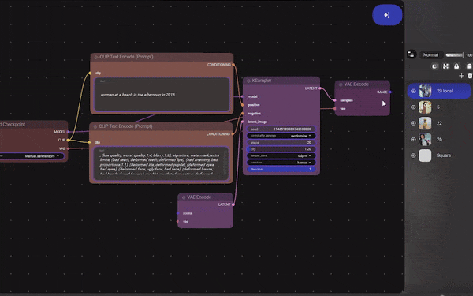This screenshot has width=473, height=296.
Task: Collapse the lower CLIP Text Encode node dot
Action: point(95,126)
